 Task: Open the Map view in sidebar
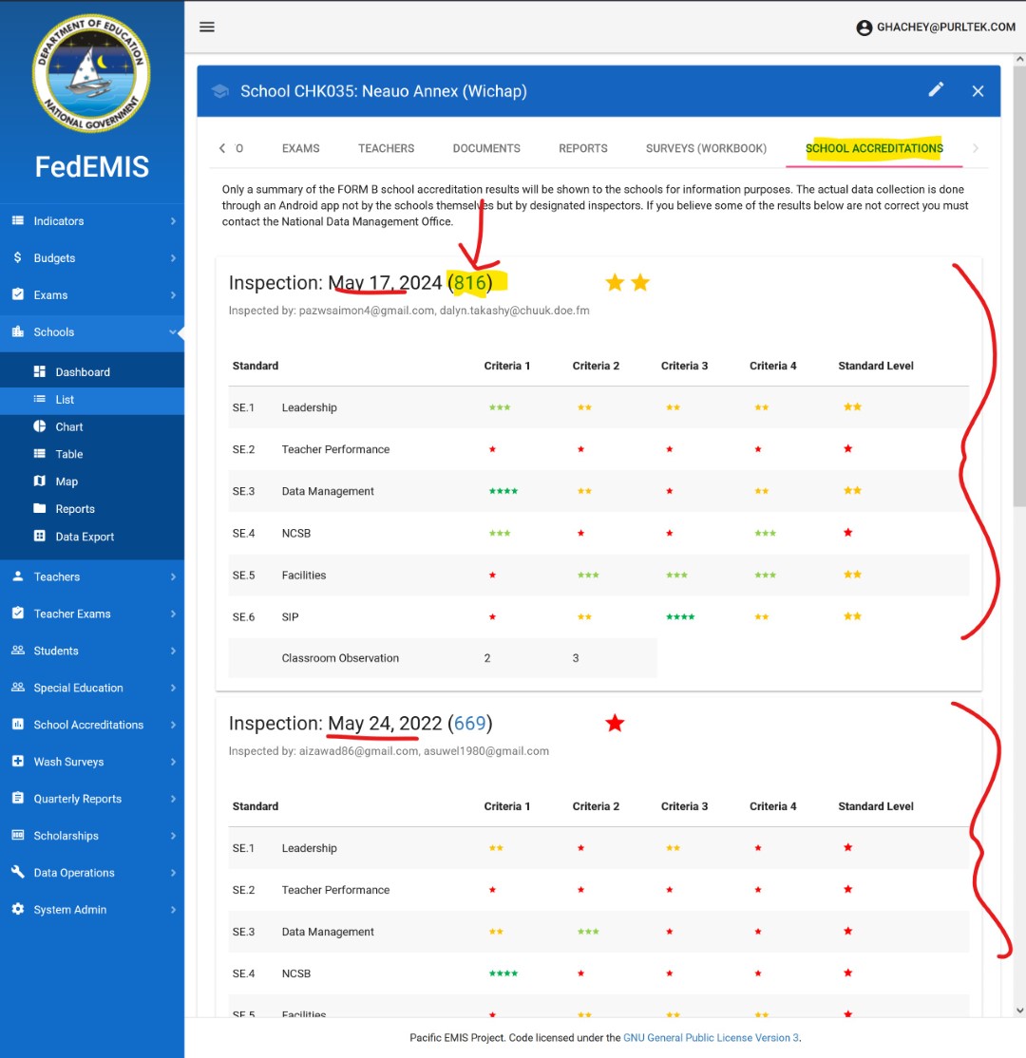[66, 482]
